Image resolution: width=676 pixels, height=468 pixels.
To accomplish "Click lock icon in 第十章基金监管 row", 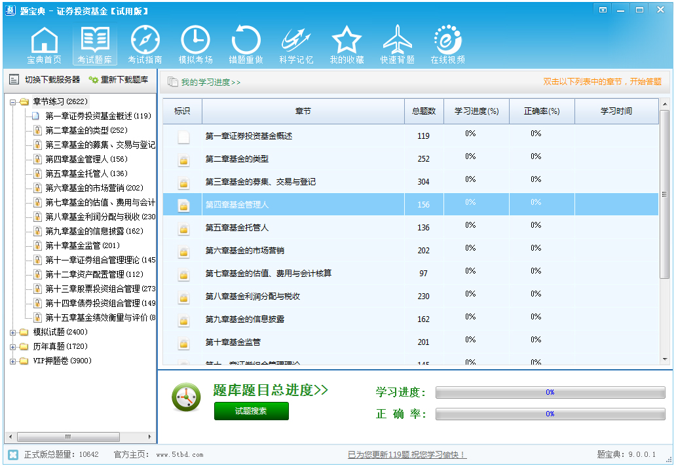I will coord(183,344).
